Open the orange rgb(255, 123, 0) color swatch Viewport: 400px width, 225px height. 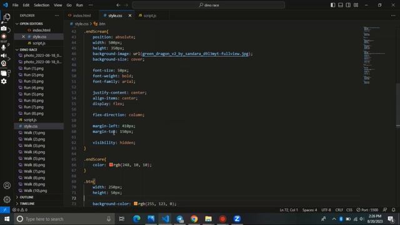(x=136, y=204)
